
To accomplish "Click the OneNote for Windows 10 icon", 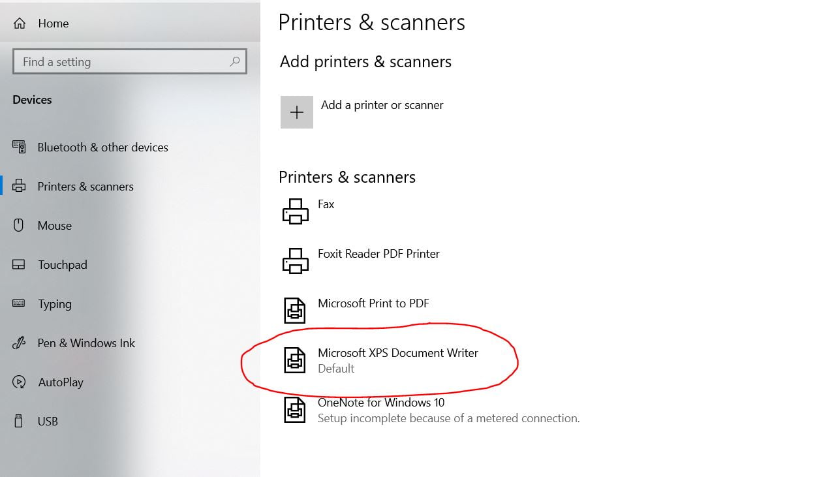I will pyautogui.click(x=295, y=410).
